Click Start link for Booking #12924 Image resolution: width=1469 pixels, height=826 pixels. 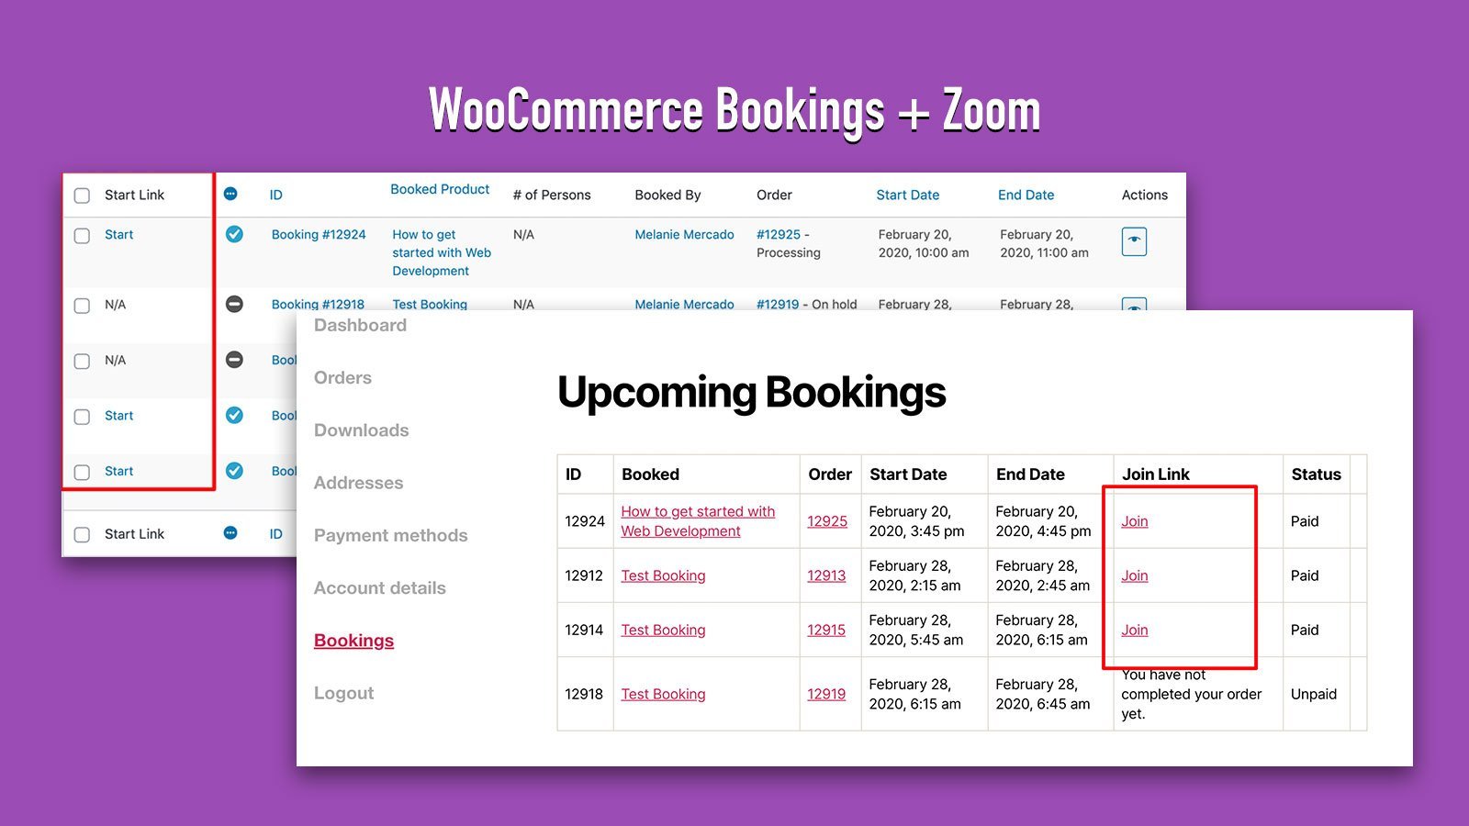[118, 234]
